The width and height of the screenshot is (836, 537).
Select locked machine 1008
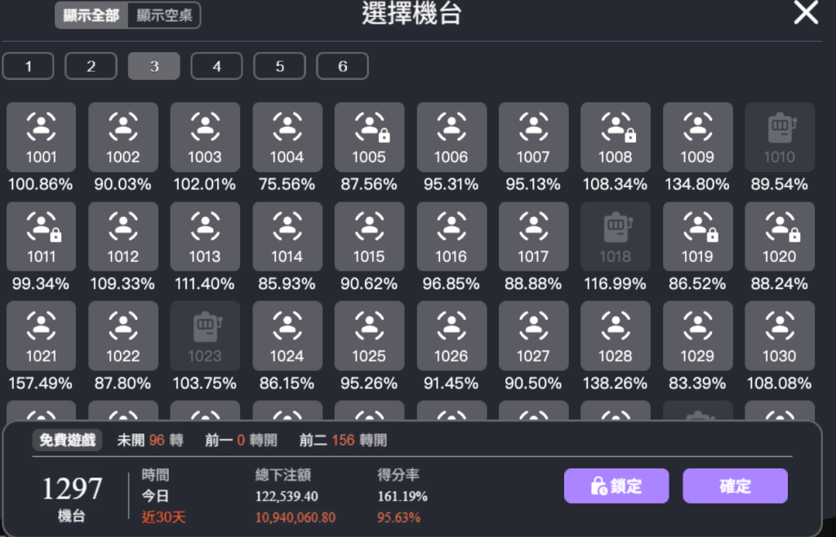click(x=615, y=136)
